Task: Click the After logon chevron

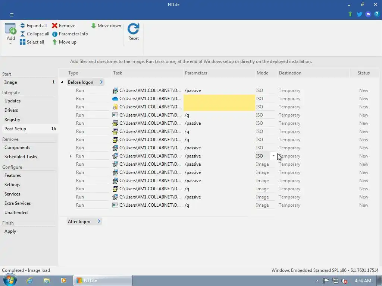Action: click(99, 221)
